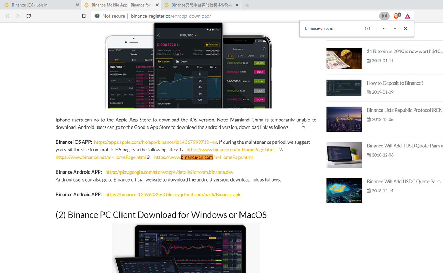The height and width of the screenshot is (273, 443).
Task: Open the myqcloud.com Binance.apk download link
Action: point(173,195)
